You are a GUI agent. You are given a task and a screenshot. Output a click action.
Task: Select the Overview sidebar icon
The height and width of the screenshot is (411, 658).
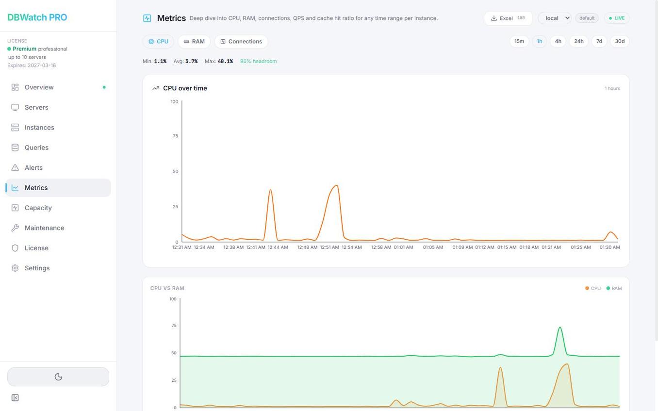16,87
